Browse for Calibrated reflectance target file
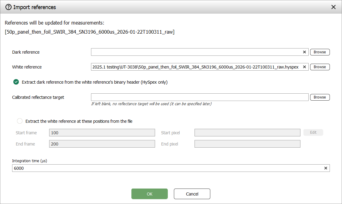 [320, 97]
